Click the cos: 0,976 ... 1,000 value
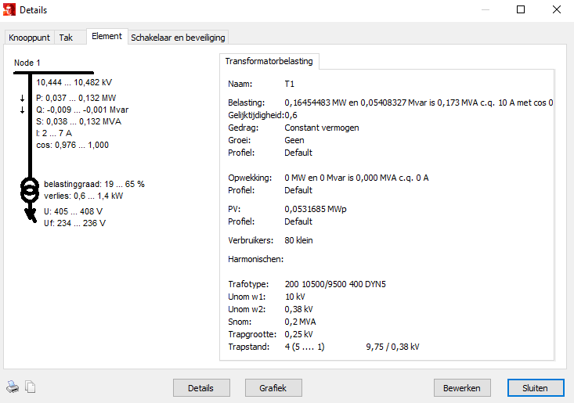Screen dimensions: 574x403 coord(73,145)
